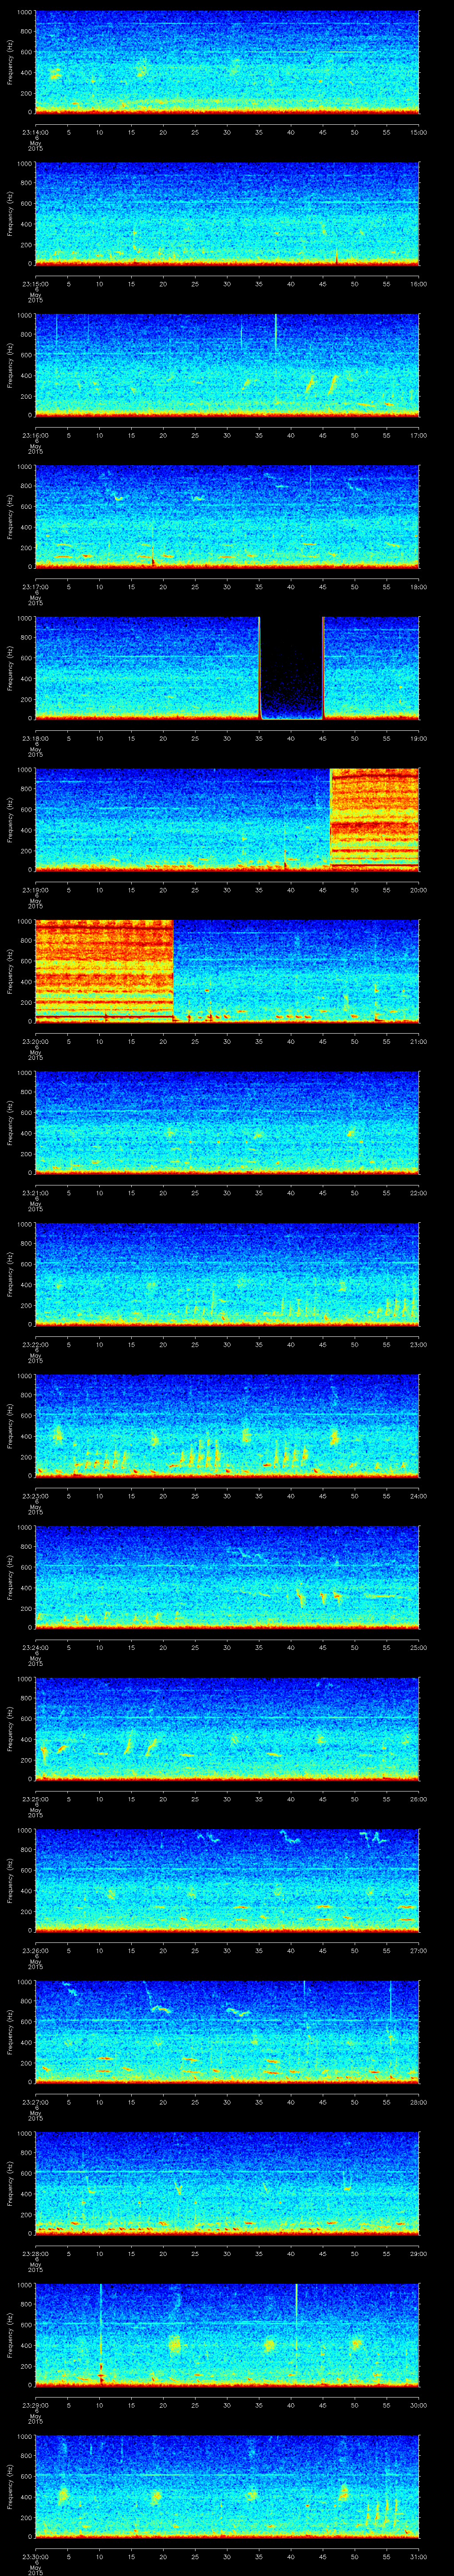The height and width of the screenshot is (2576, 454).
Task: Click the '23:26:00' start time label
Action: [x=35, y=1950]
